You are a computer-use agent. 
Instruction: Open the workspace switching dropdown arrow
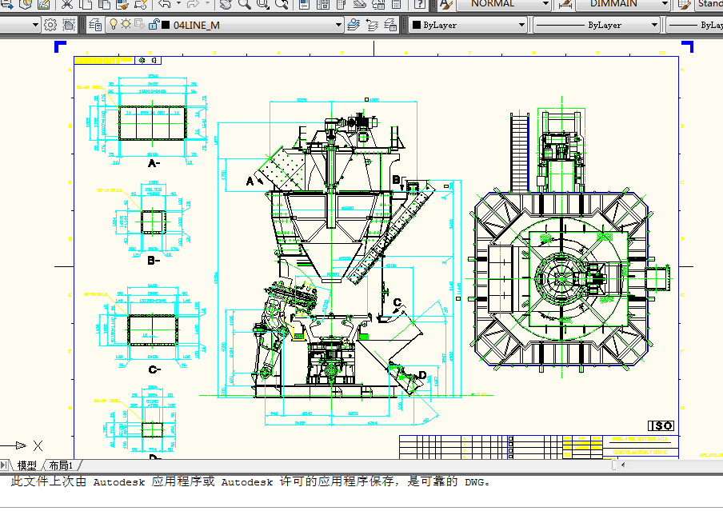tap(35, 25)
